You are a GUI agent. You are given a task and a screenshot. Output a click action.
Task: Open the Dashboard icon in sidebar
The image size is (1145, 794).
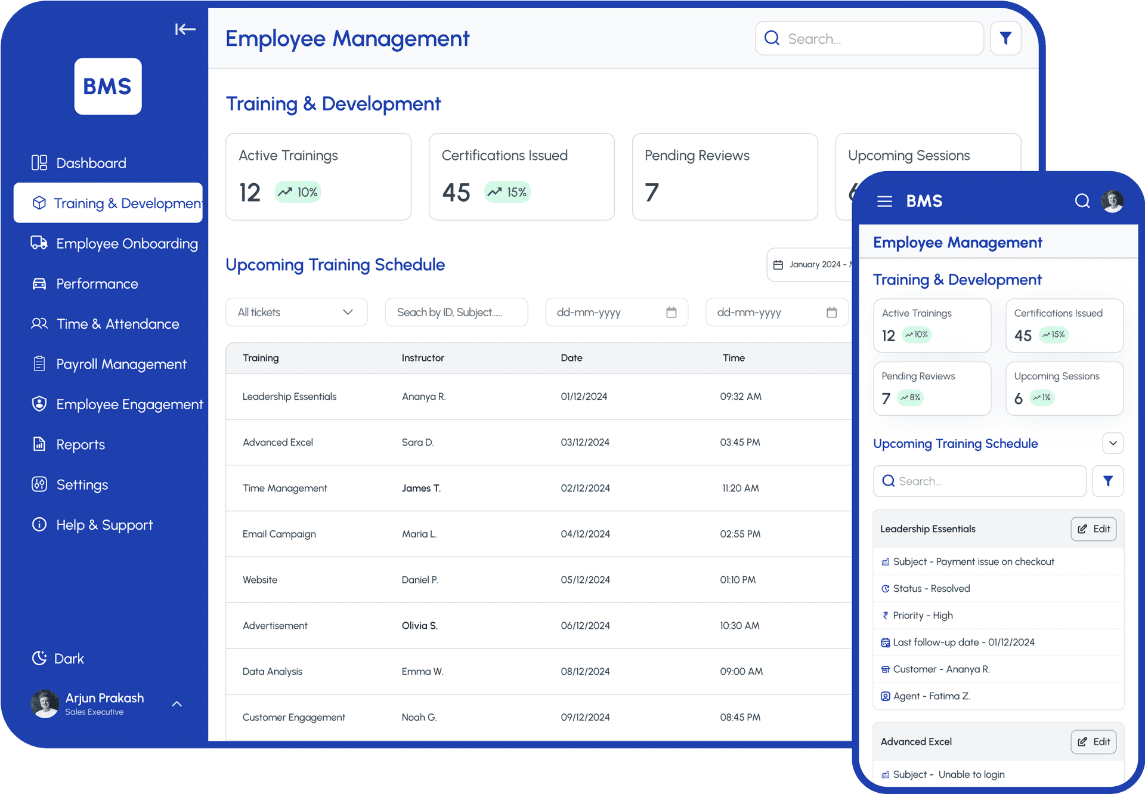[x=39, y=162]
